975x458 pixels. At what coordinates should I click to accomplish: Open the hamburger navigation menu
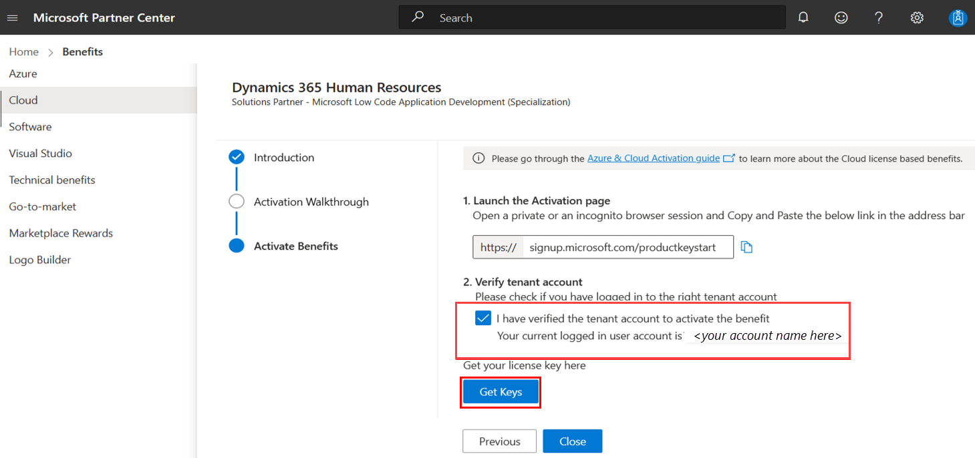coord(12,18)
